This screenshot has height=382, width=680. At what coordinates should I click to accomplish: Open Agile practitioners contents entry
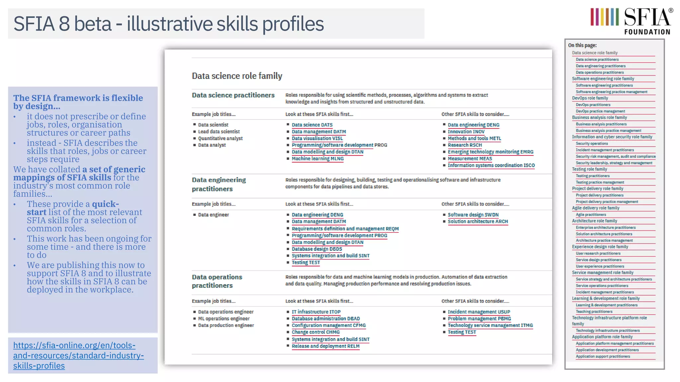point(591,215)
